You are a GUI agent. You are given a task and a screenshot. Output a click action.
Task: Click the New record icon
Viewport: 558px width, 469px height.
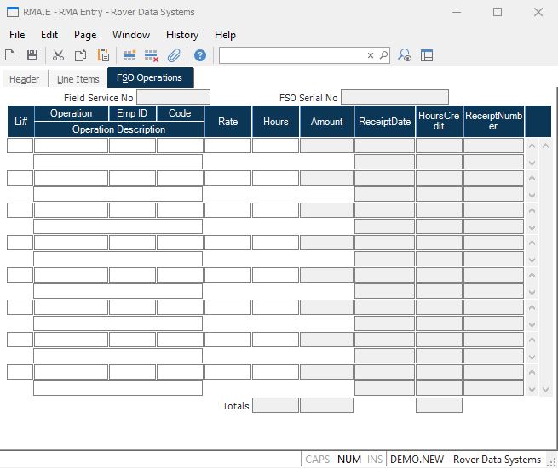[x=10, y=55]
